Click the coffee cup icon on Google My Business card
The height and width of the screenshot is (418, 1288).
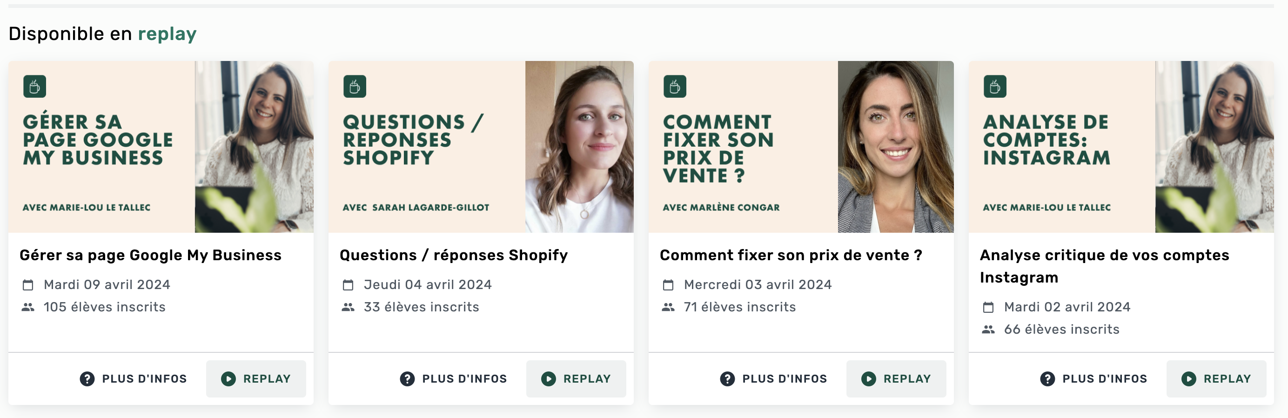(34, 87)
